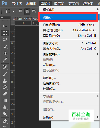Select the Clone Stamp tool
This screenshot has width=100, height=128.
point(5,81)
